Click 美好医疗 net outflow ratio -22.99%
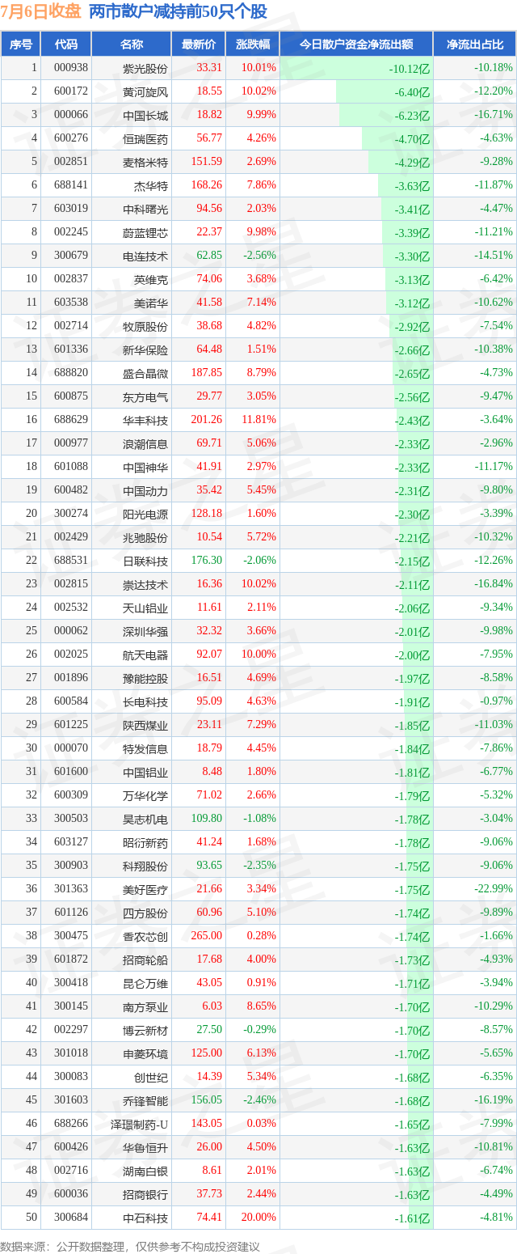517x1254 pixels. point(494,889)
